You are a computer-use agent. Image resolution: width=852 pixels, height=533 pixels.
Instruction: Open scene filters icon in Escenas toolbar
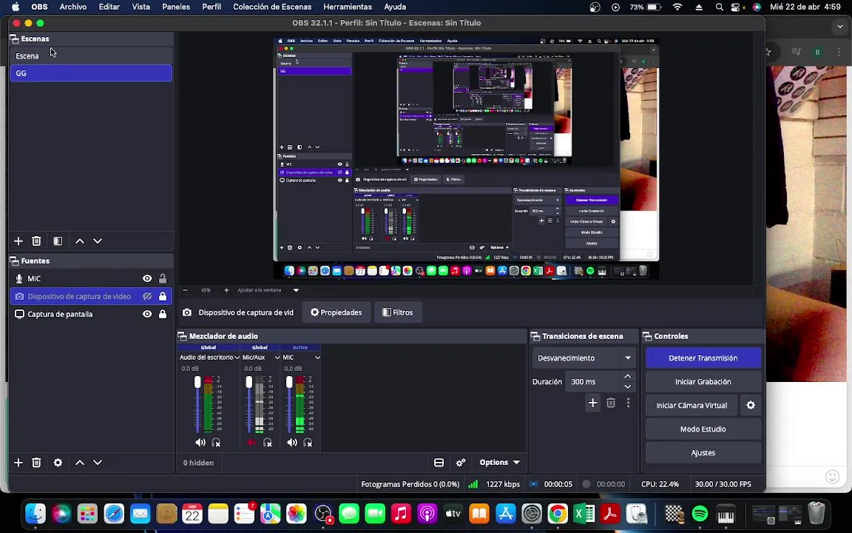(x=58, y=241)
